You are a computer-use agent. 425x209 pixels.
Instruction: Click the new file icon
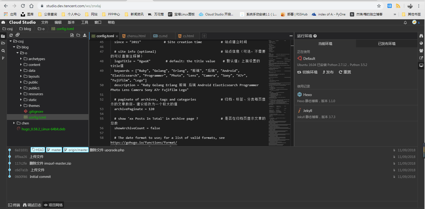72,35
